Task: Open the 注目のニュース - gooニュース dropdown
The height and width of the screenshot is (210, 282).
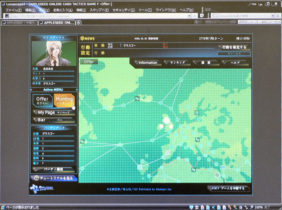Action: (x=280, y=22)
